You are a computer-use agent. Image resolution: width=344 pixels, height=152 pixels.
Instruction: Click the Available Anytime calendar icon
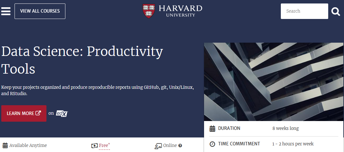pyautogui.click(x=5, y=146)
